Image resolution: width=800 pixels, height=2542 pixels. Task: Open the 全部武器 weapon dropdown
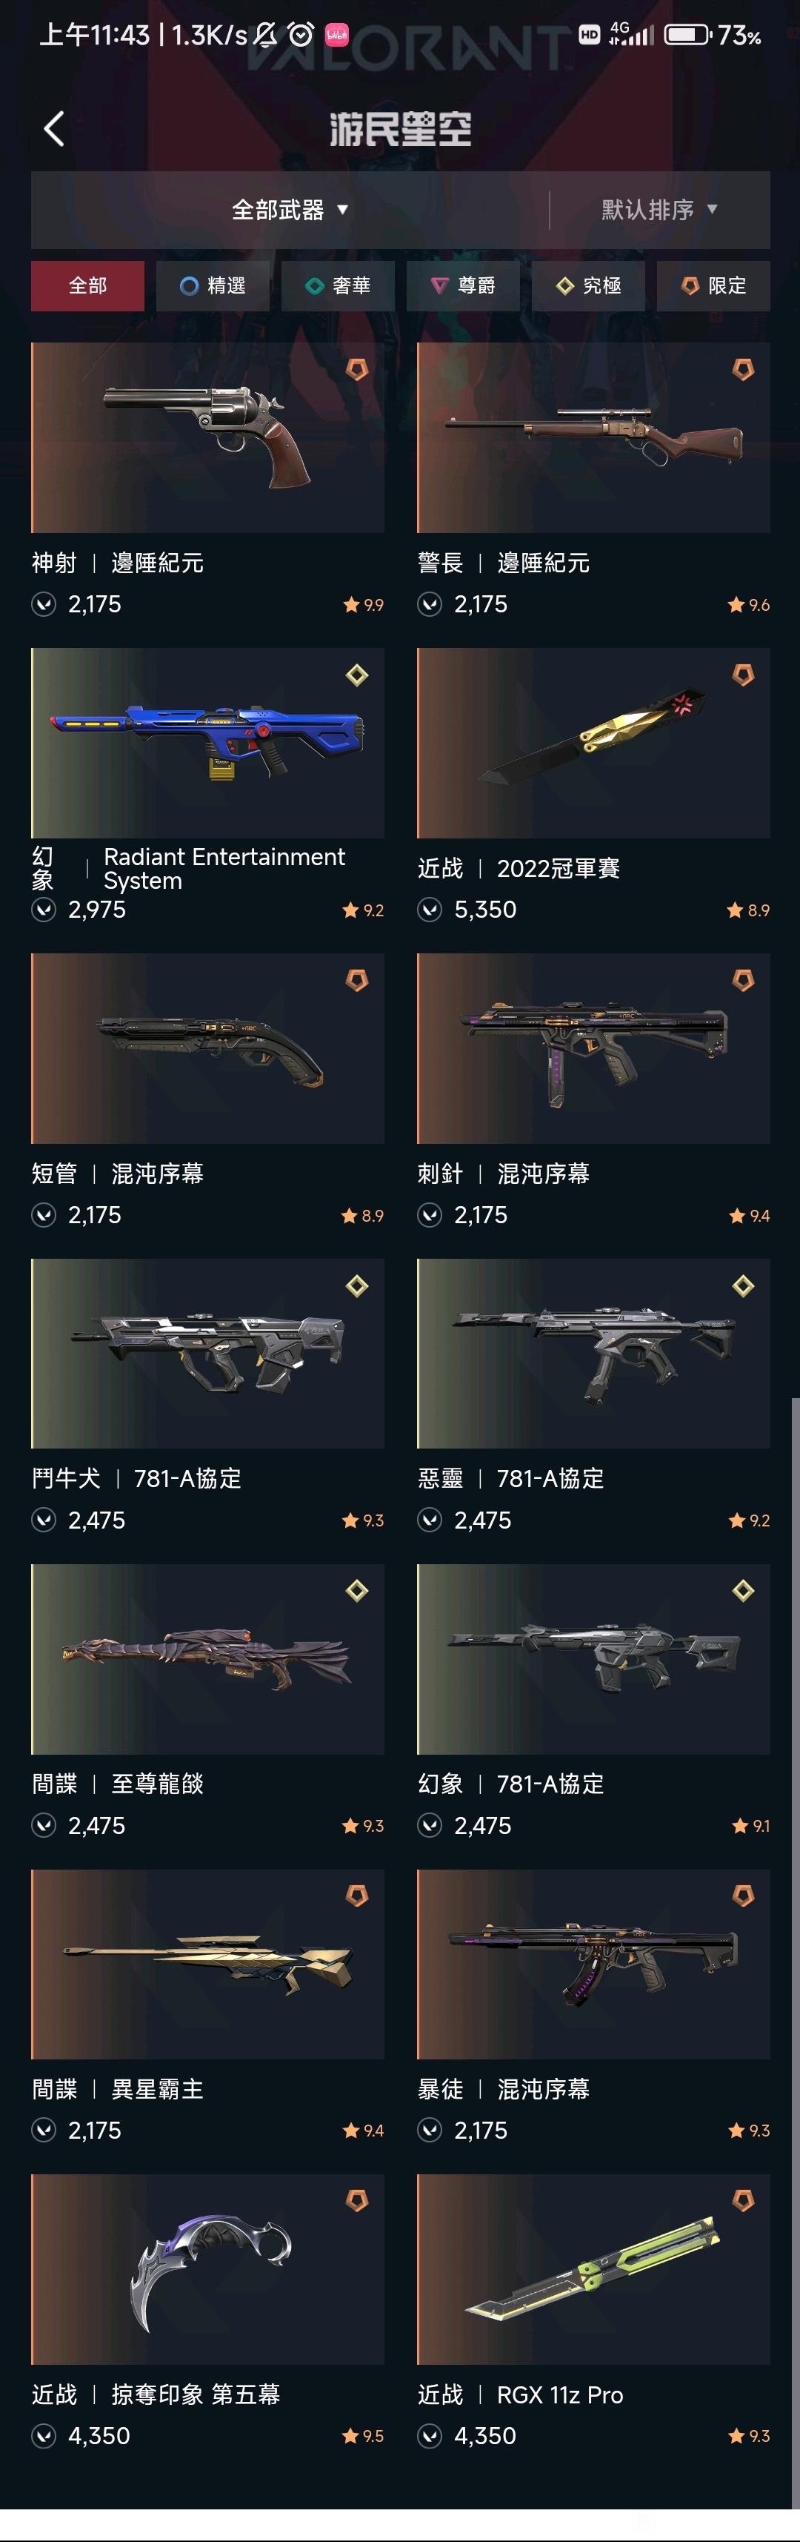click(x=290, y=209)
